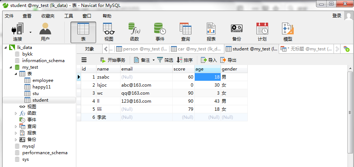Select the sys database

click(x=26, y=159)
